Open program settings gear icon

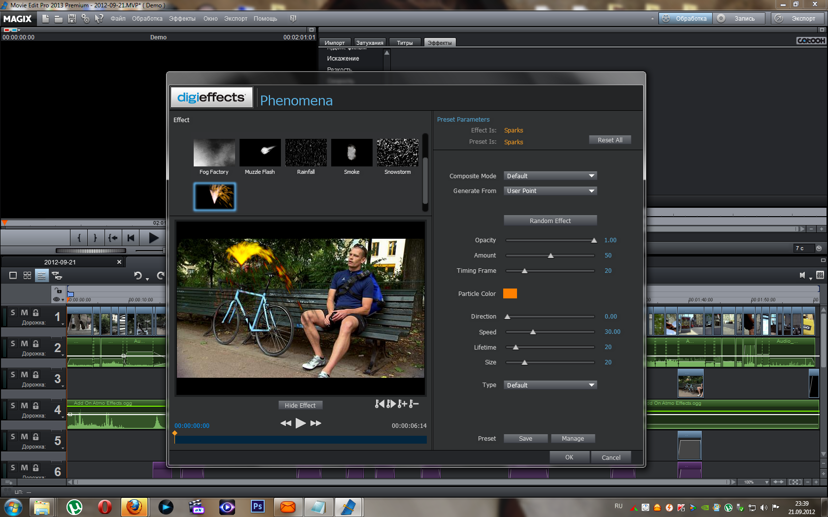pyautogui.click(x=85, y=19)
